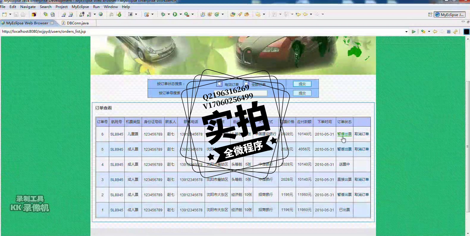This screenshot has height=236, width=470.
Task: Switch to the MyEclipse Web Browser tab
Action: pyautogui.click(x=27, y=23)
